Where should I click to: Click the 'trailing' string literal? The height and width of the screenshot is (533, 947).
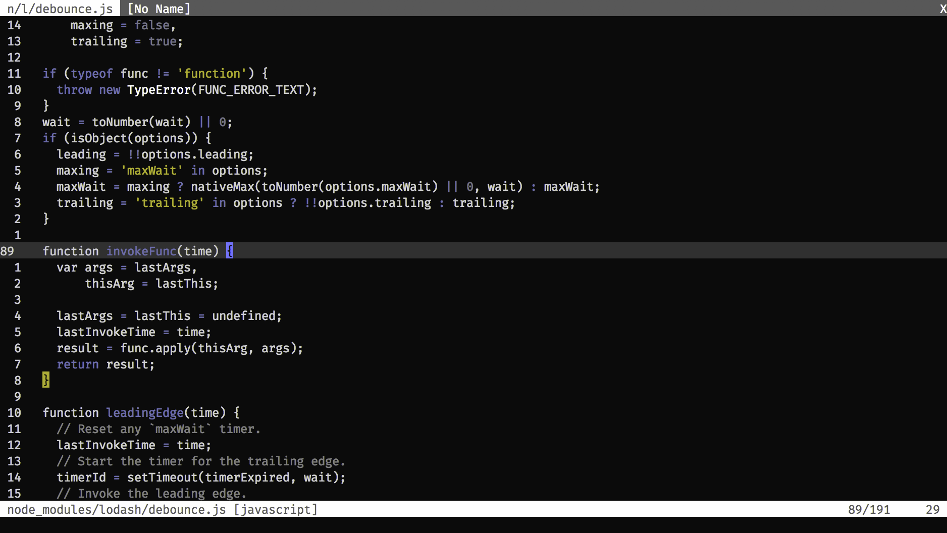(170, 202)
